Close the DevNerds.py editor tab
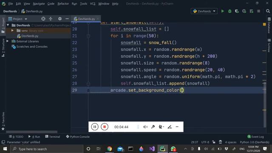This screenshot has height=153, width=272. (x=98, y=19)
